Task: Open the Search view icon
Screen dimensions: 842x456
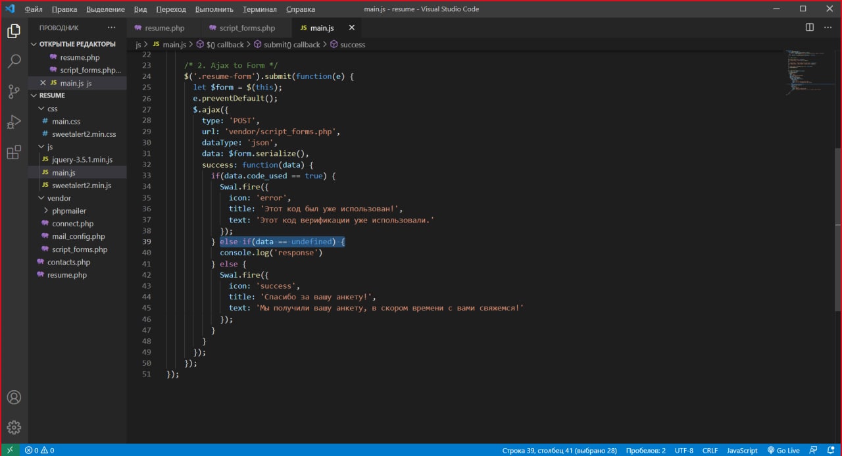Action: pos(14,61)
